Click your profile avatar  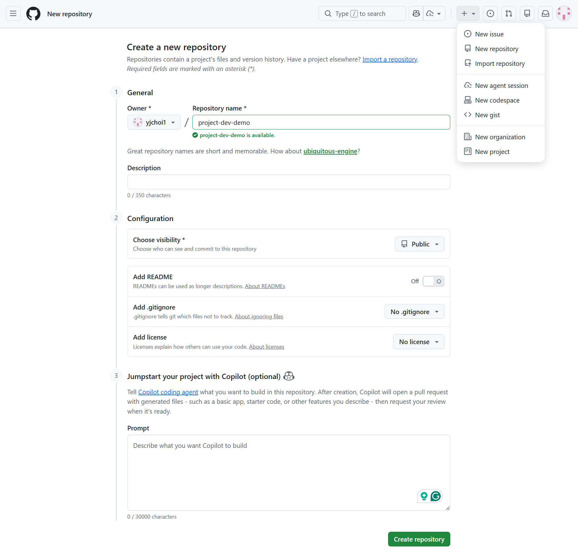(x=564, y=13)
